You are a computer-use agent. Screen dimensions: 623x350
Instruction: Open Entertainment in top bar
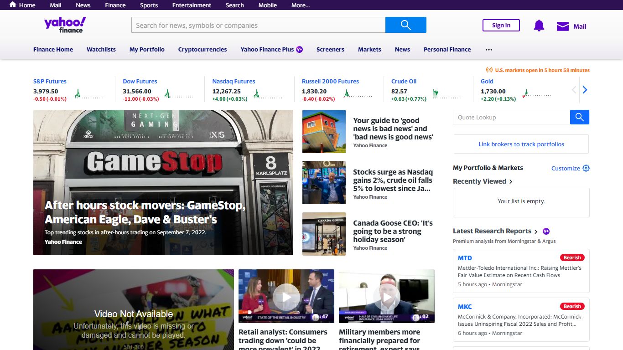point(192,5)
